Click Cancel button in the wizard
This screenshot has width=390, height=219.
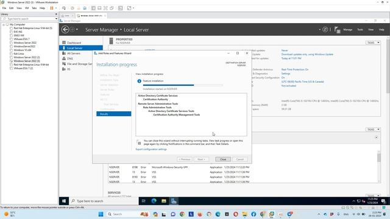click(239, 159)
